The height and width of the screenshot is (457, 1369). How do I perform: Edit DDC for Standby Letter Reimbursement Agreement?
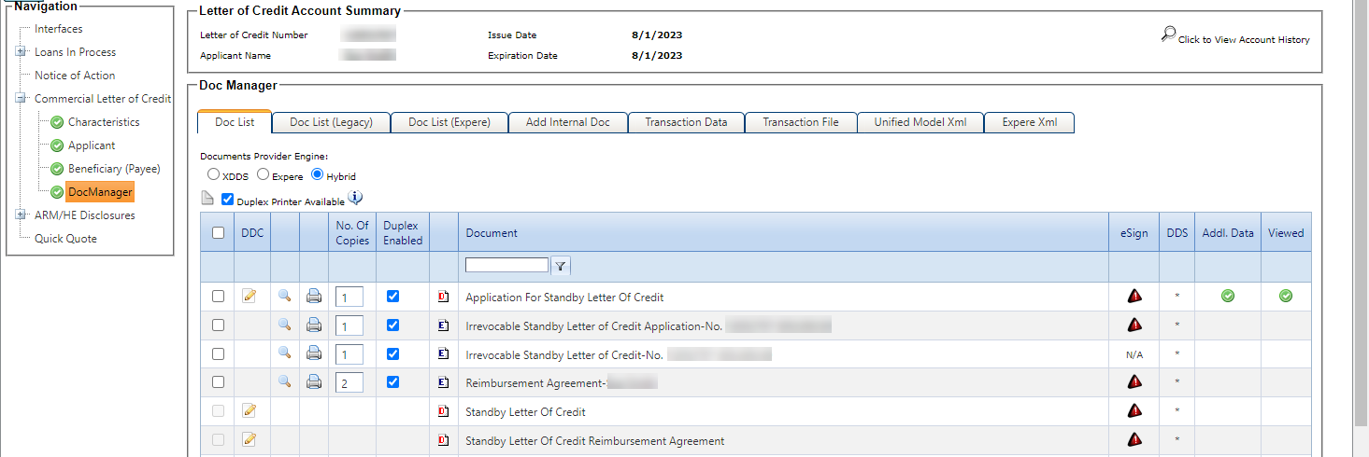(x=249, y=439)
